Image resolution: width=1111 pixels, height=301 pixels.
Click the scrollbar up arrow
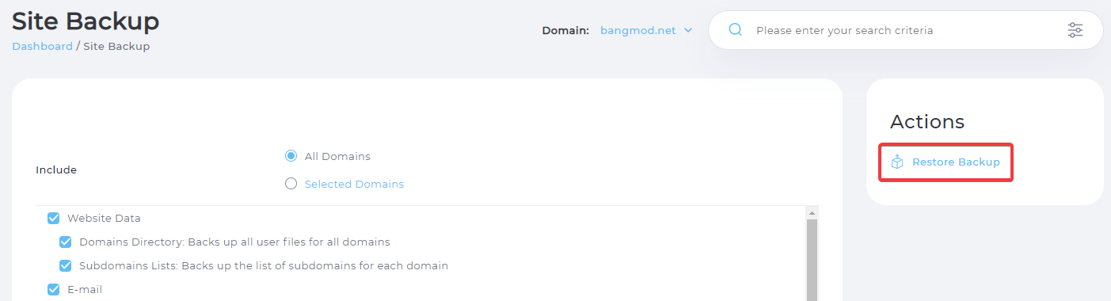click(x=812, y=213)
